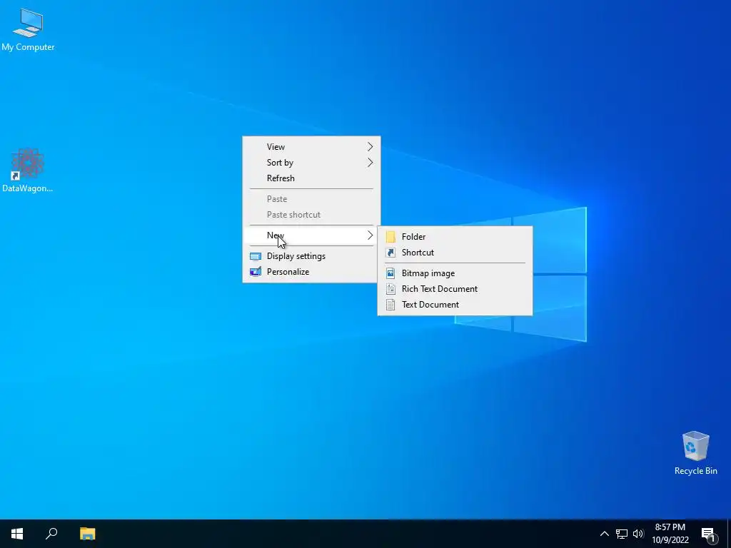The height and width of the screenshot is (548, 731).
Task: Select the Recycle Bin desktop icon
Action: [x=695, y=453]
